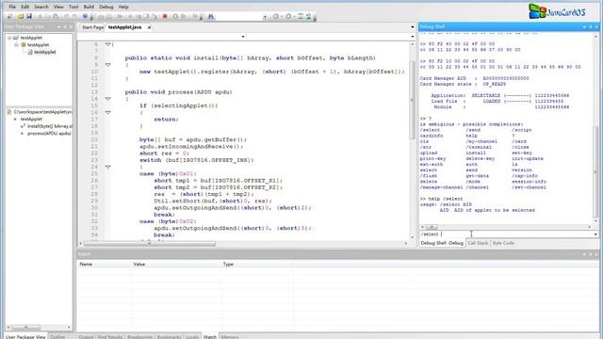Screen dimensions: 603x339
Task: Collapse the if block at line 16
Action: click(x=108, y=112)
